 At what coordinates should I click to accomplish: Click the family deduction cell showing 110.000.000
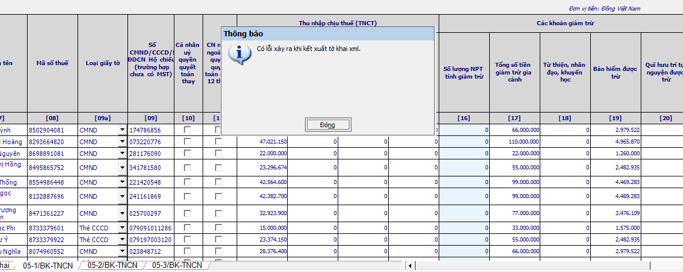click(514, 141)
